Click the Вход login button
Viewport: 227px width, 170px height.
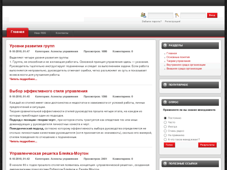[x=212, y=15]
